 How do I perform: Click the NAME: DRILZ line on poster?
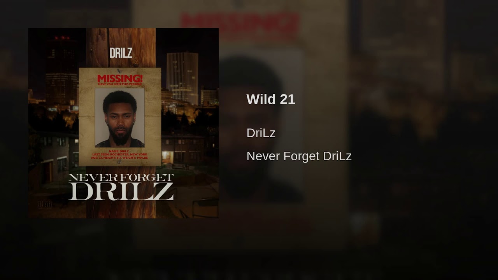click(119, 150)
